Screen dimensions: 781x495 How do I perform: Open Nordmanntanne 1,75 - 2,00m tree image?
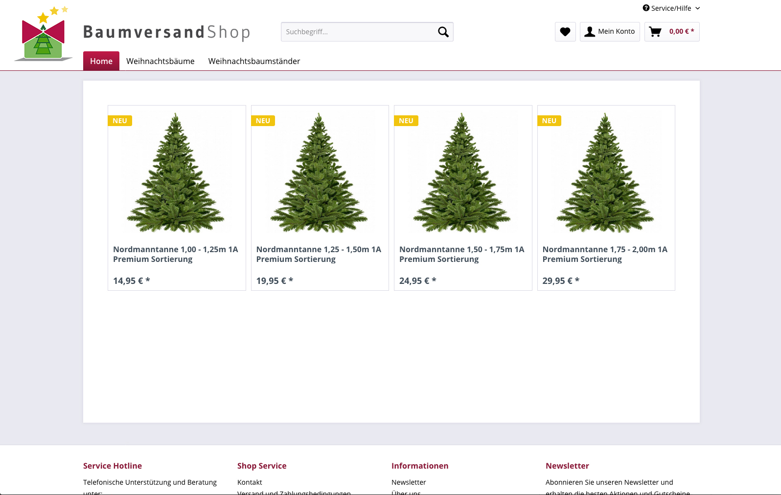606,173
